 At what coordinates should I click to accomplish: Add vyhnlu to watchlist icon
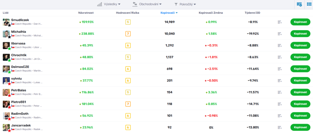pos(280,81)
